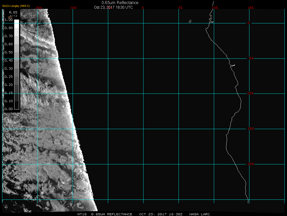Click the 15W longitude label
Screen dimensions: 287x216
coord(39,8)
